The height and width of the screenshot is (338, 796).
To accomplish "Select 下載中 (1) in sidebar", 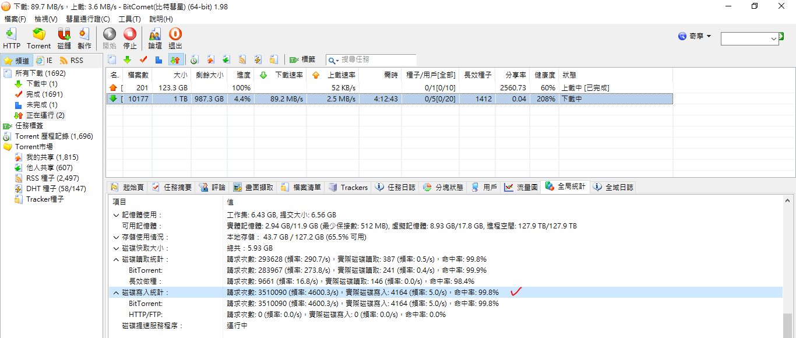I will [x=36, y=84].
